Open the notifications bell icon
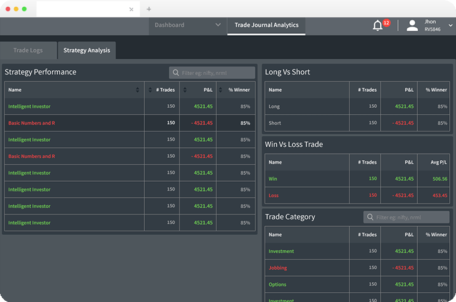This screenshot has height=302, width=456. (378, 25)
